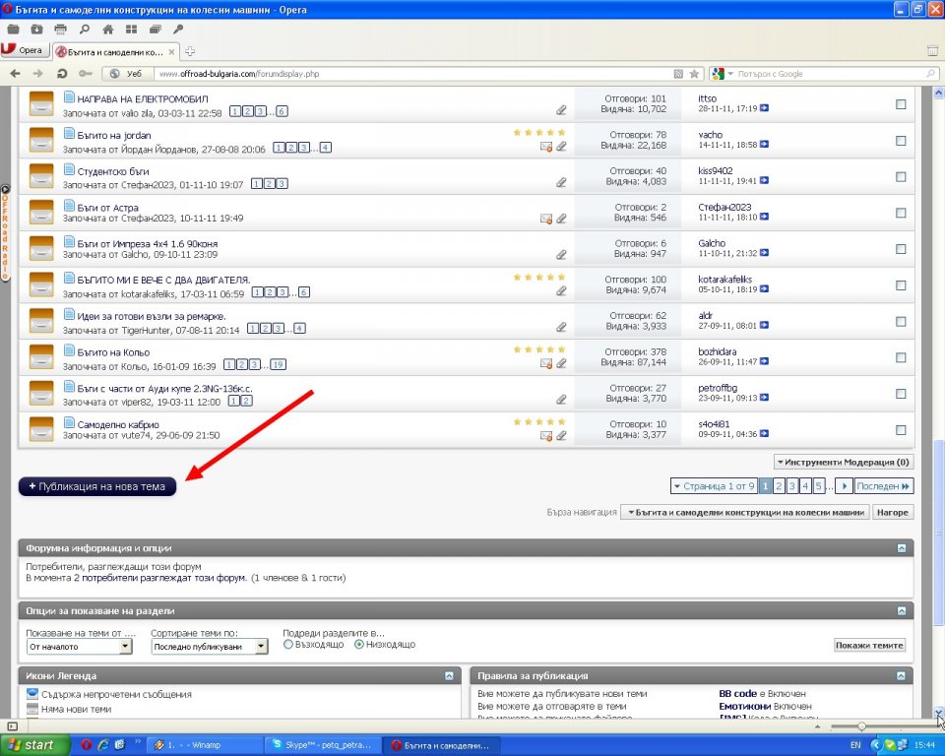Click paperclip icon in Самоделно кабрио row

tap(561, 435)
